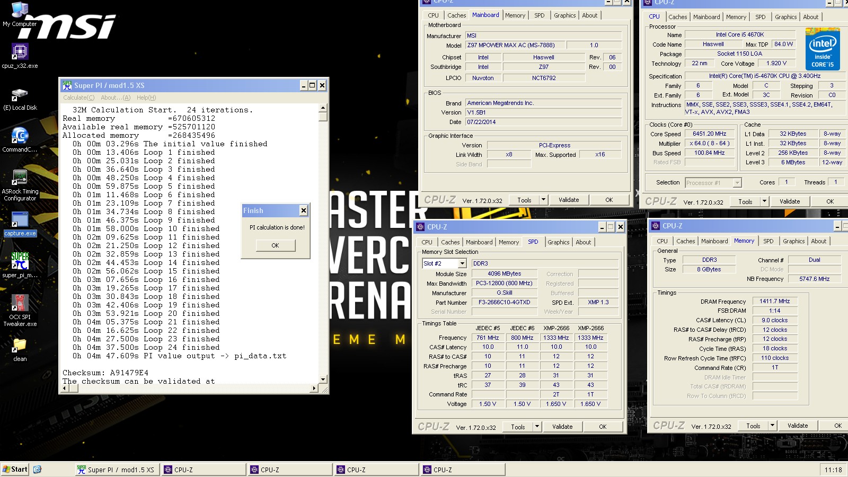Click the CPU-Z SPD window title icon
This screenshot has width=848, height=477.
click(x=420, y=227)
